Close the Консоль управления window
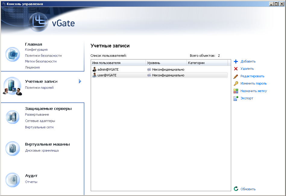The image size is (286, 196). (x=281, y=4)
